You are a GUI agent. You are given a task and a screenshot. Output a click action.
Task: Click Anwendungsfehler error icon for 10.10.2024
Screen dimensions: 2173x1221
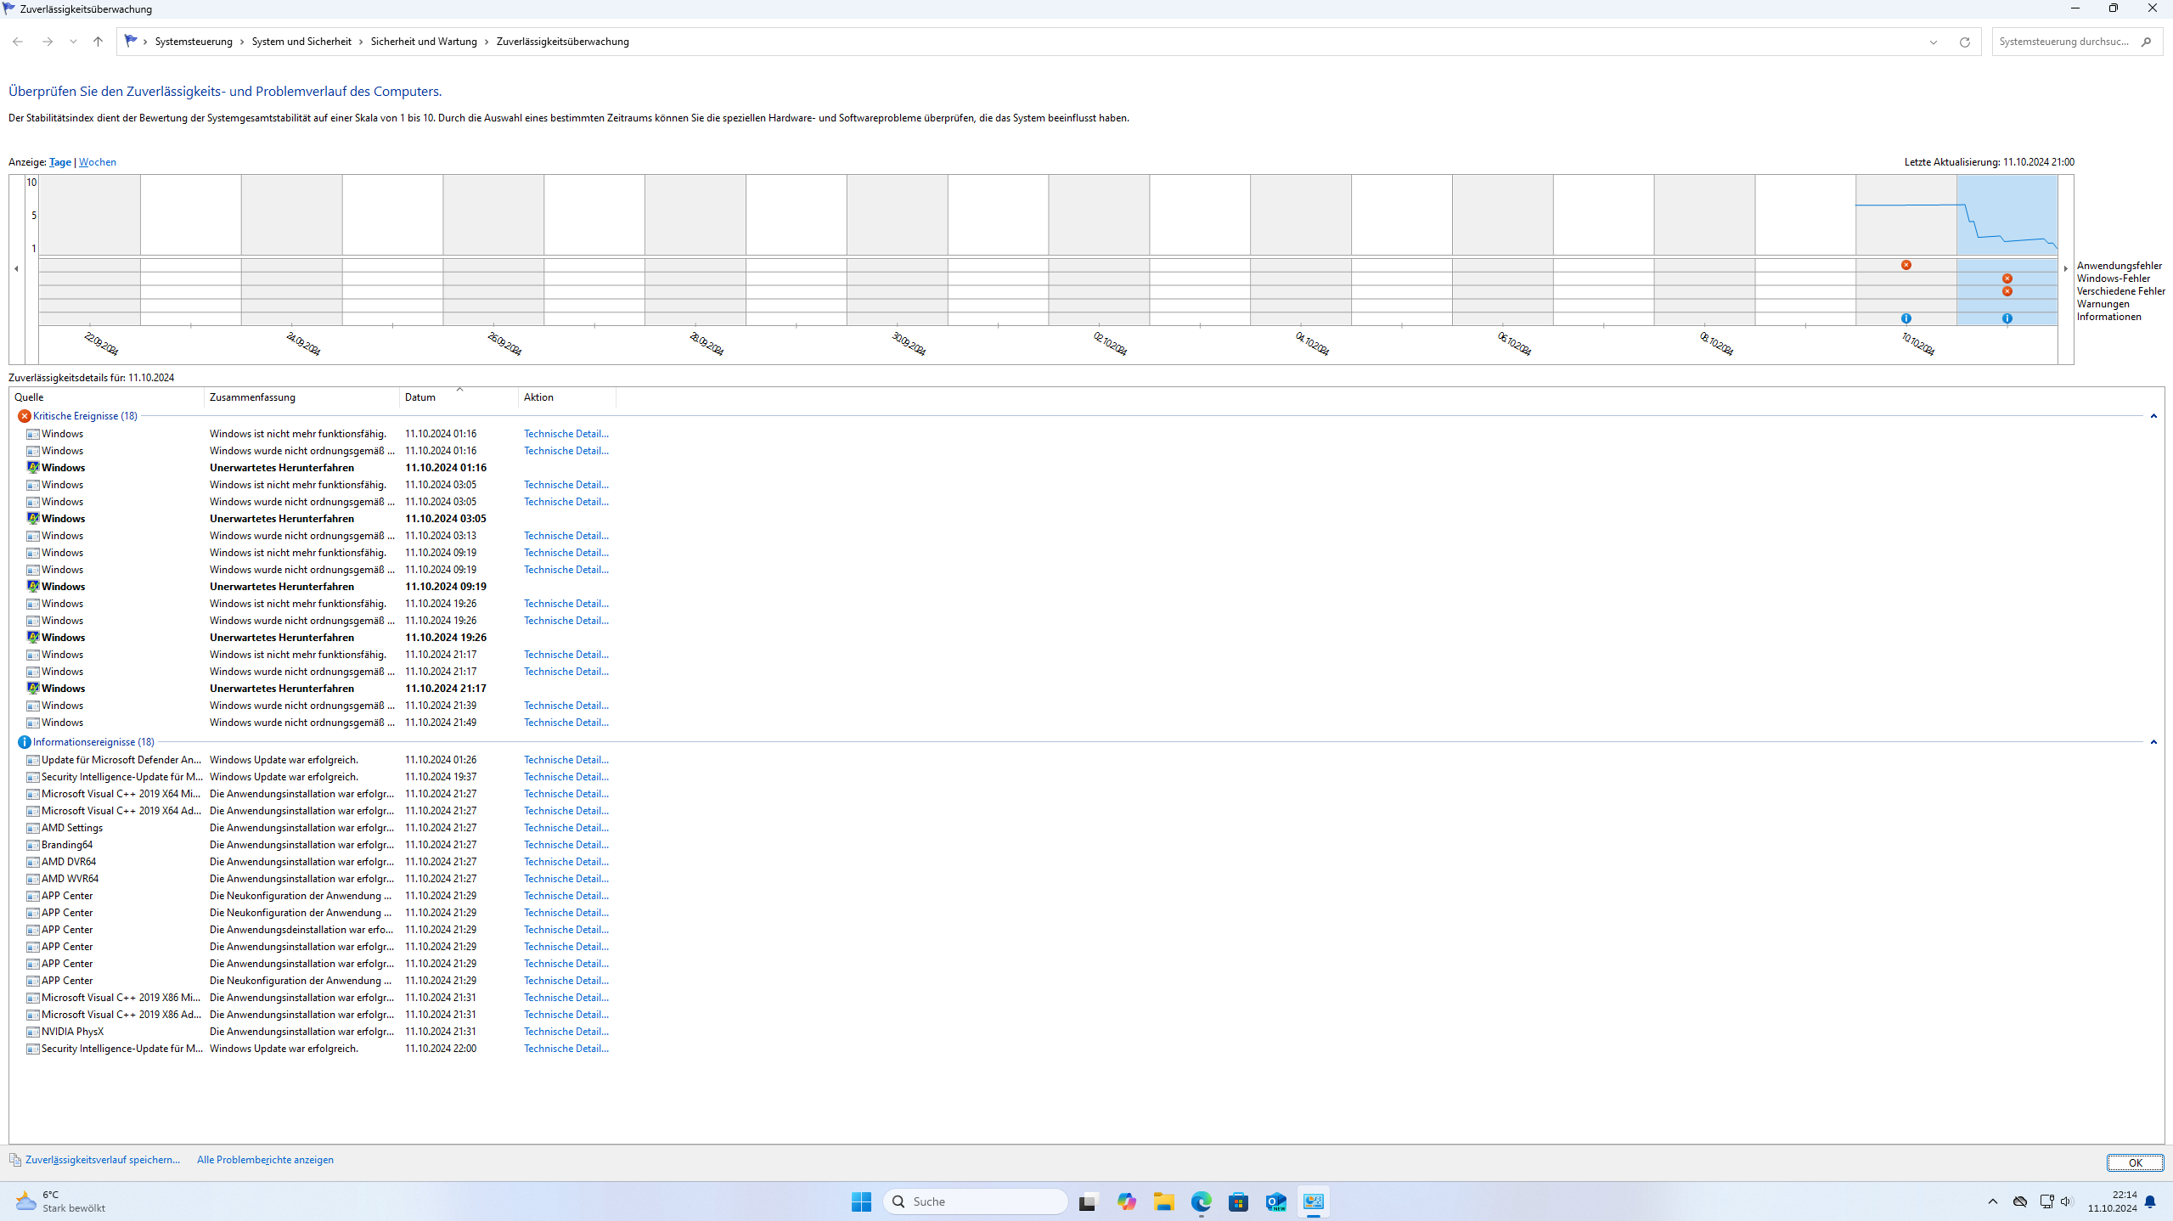point(1906,265)
